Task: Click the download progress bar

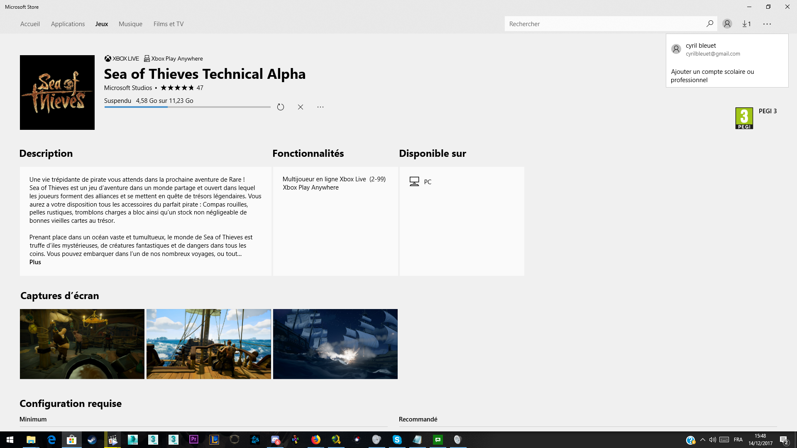Action: tap(187, 107)
